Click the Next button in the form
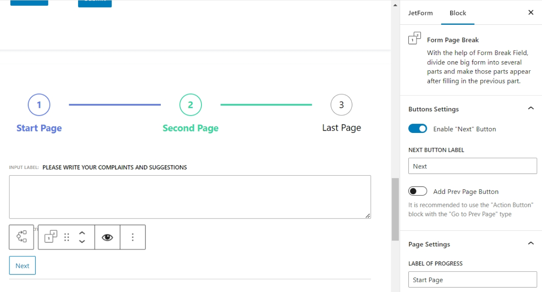This screenshot has width=542, height=292. [22, 265]
